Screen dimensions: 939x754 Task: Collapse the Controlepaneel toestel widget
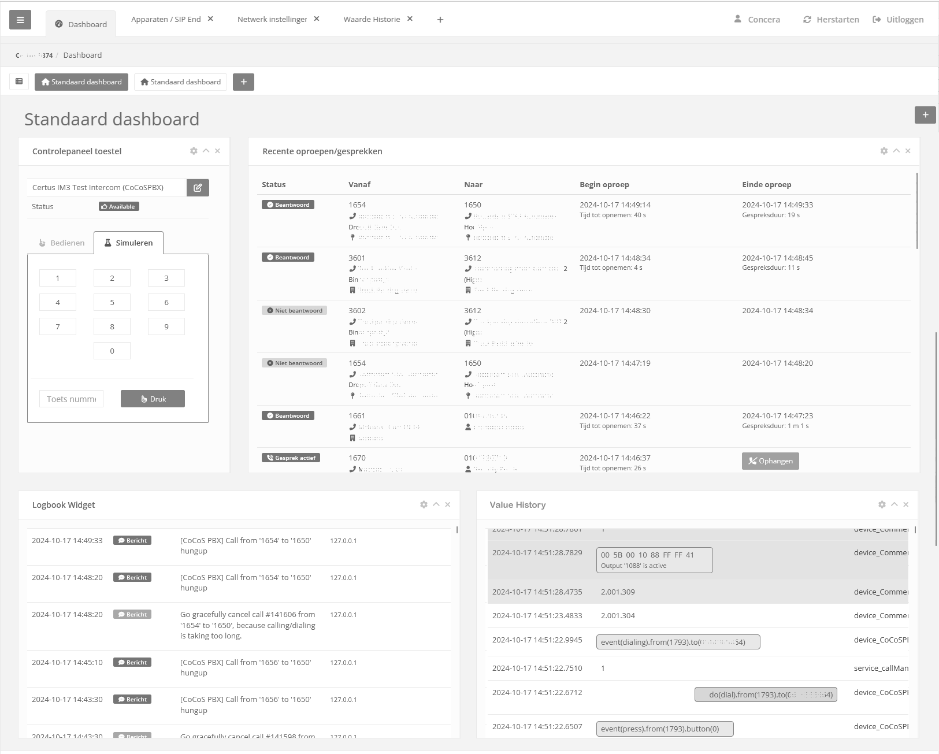coord(206,151)
